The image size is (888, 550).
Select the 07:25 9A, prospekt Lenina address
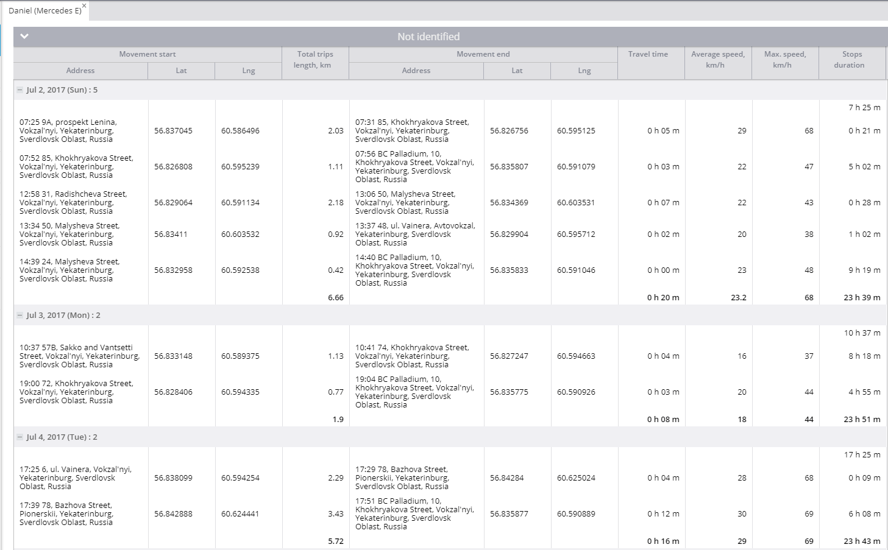pos(68,131)
